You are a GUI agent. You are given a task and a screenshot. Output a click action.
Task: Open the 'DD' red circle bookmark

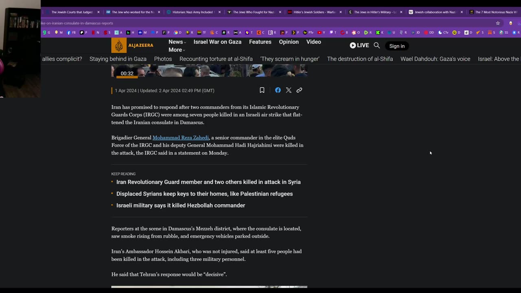tap(429, 33)
